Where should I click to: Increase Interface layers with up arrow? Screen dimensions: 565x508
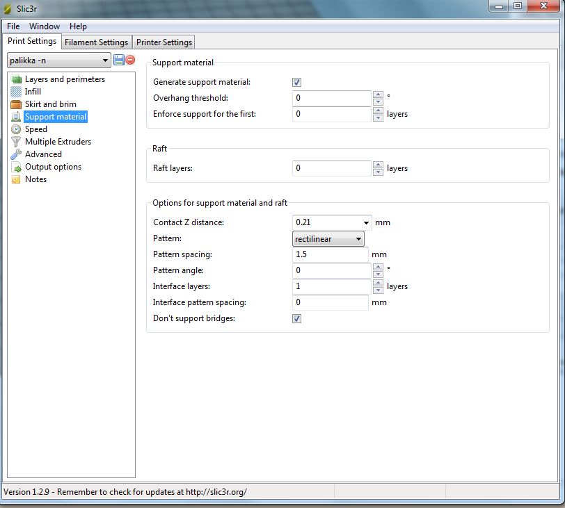(x=378, y=283)
